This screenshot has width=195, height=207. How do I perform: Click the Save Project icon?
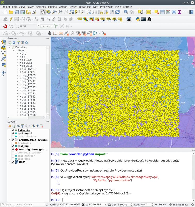[17, 12]
